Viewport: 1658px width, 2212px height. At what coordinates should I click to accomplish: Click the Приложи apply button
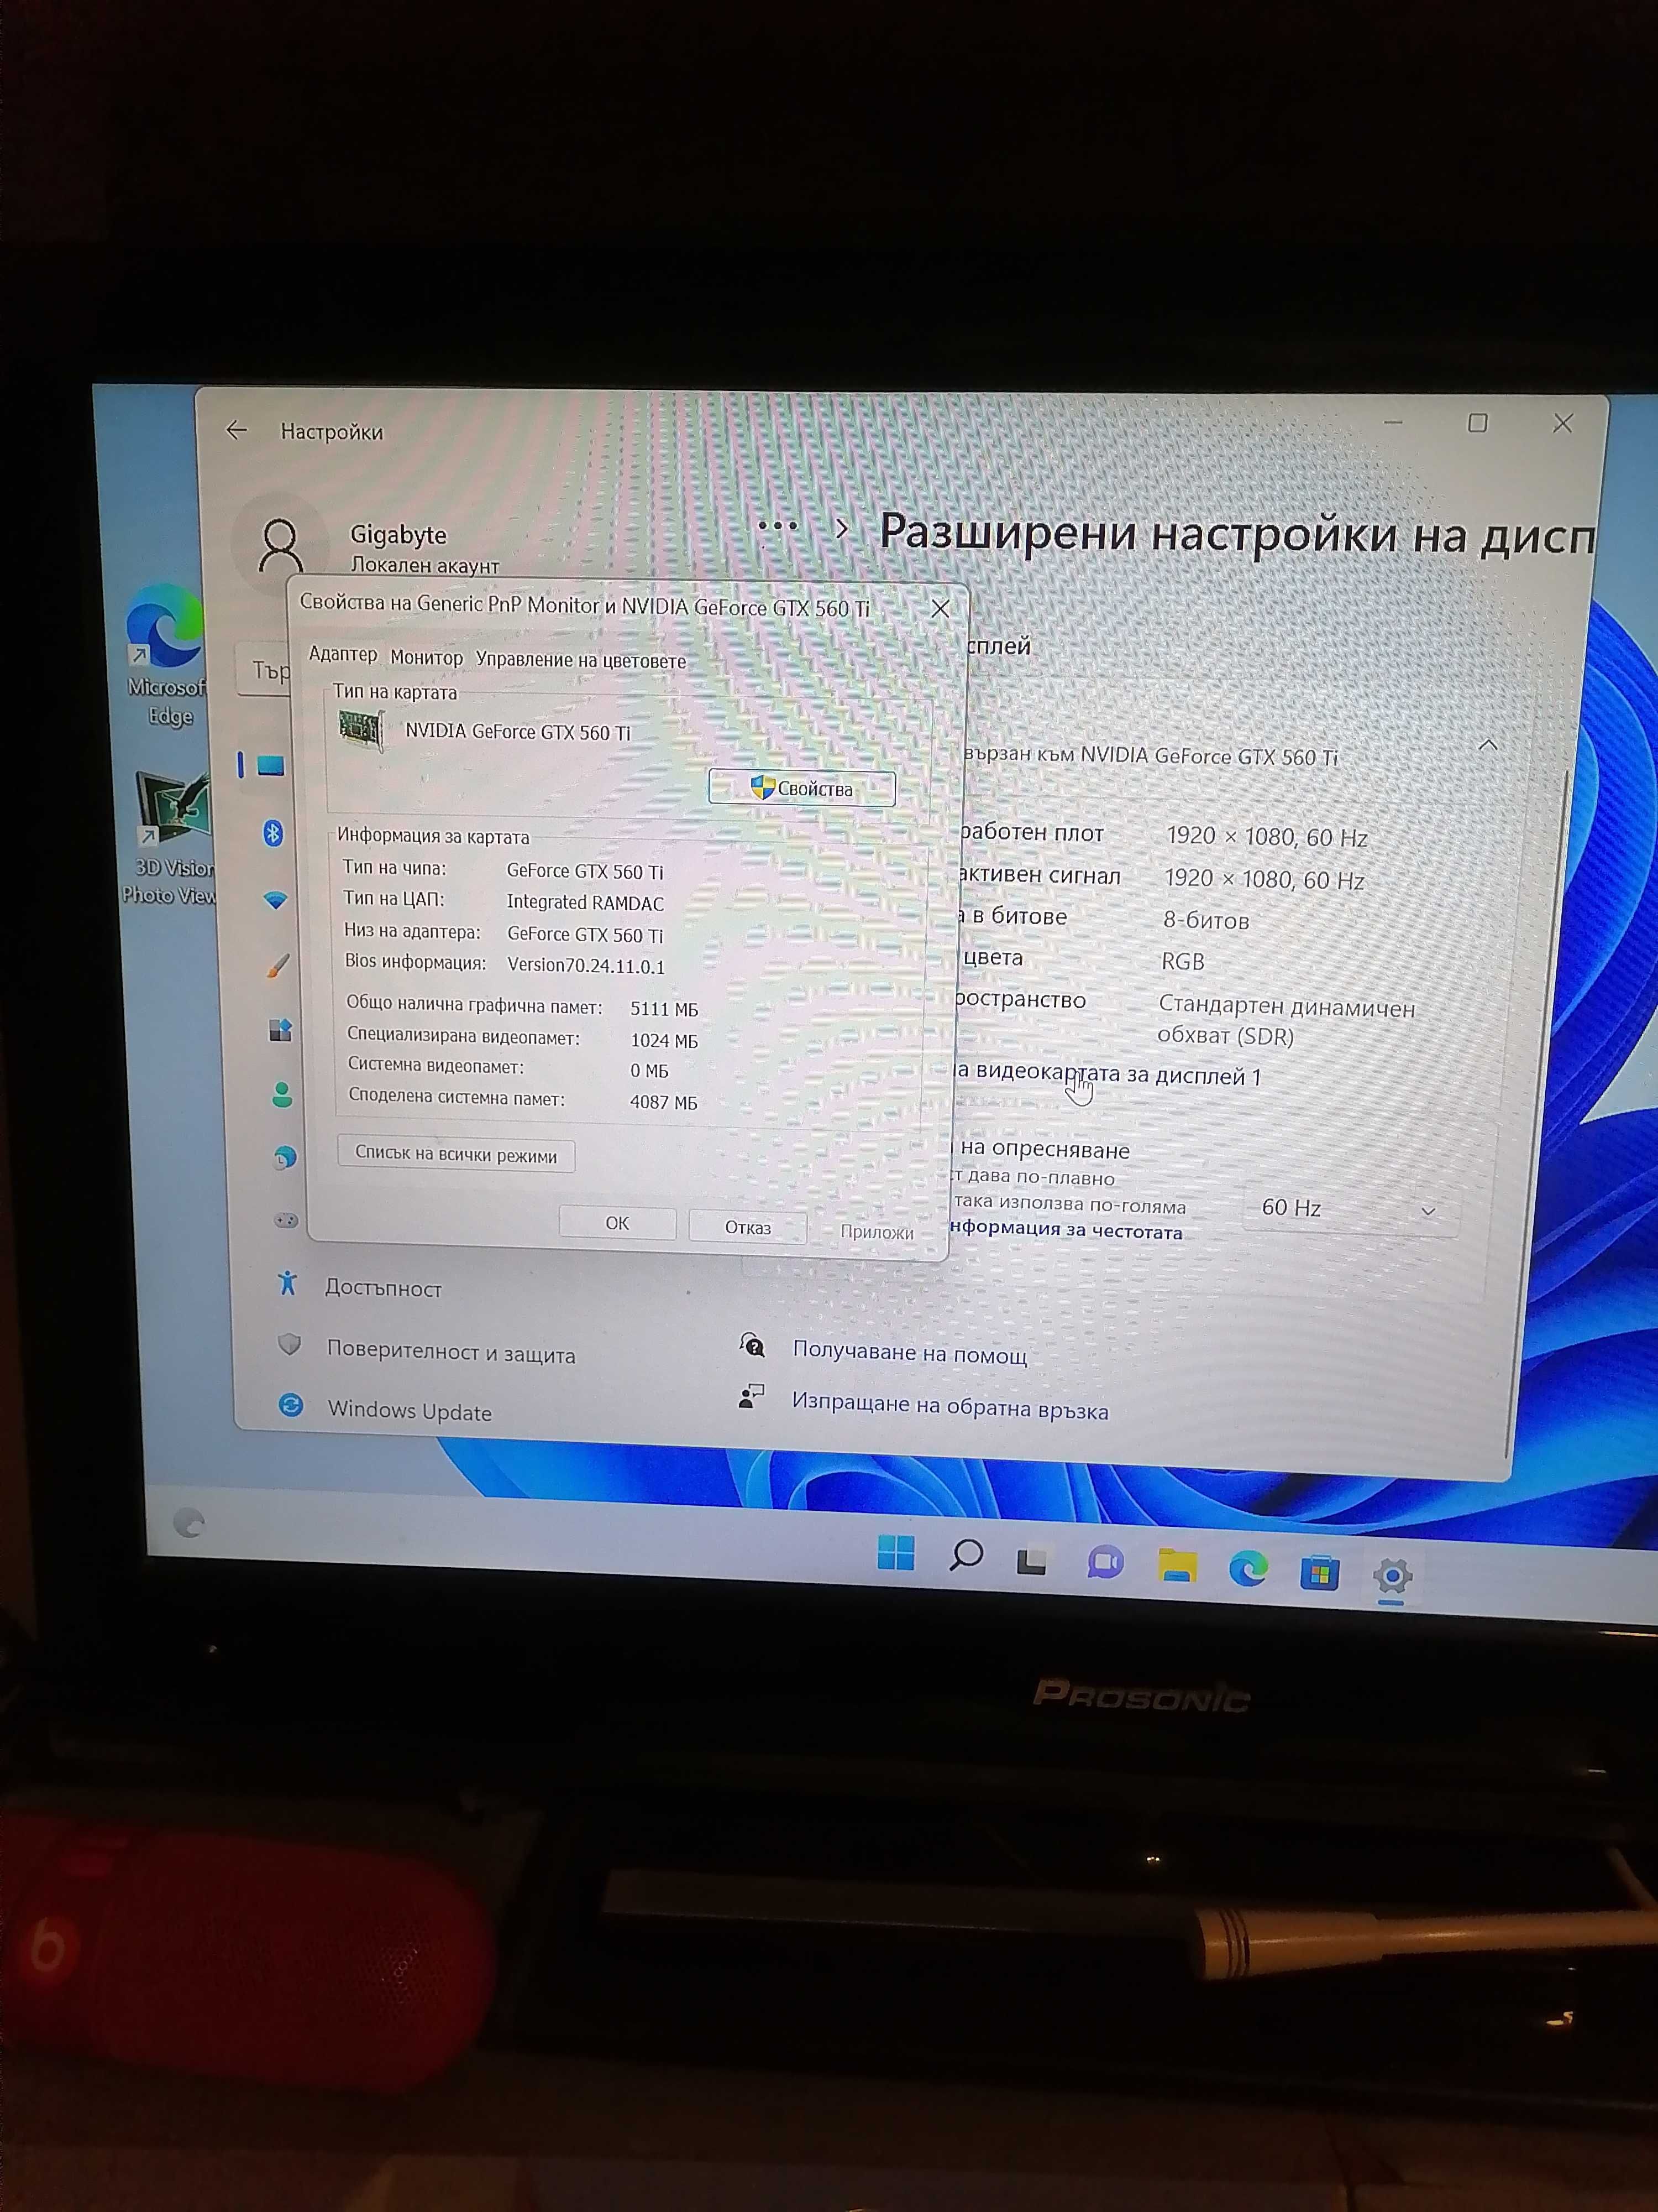pyautogui.click(x=877, y=1232)
